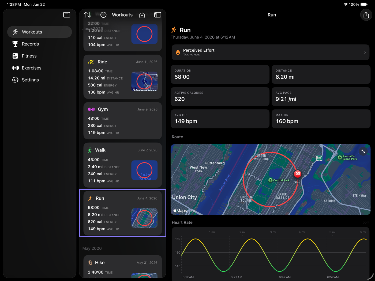Expand Perceived Effort chevron

(365, 52)
